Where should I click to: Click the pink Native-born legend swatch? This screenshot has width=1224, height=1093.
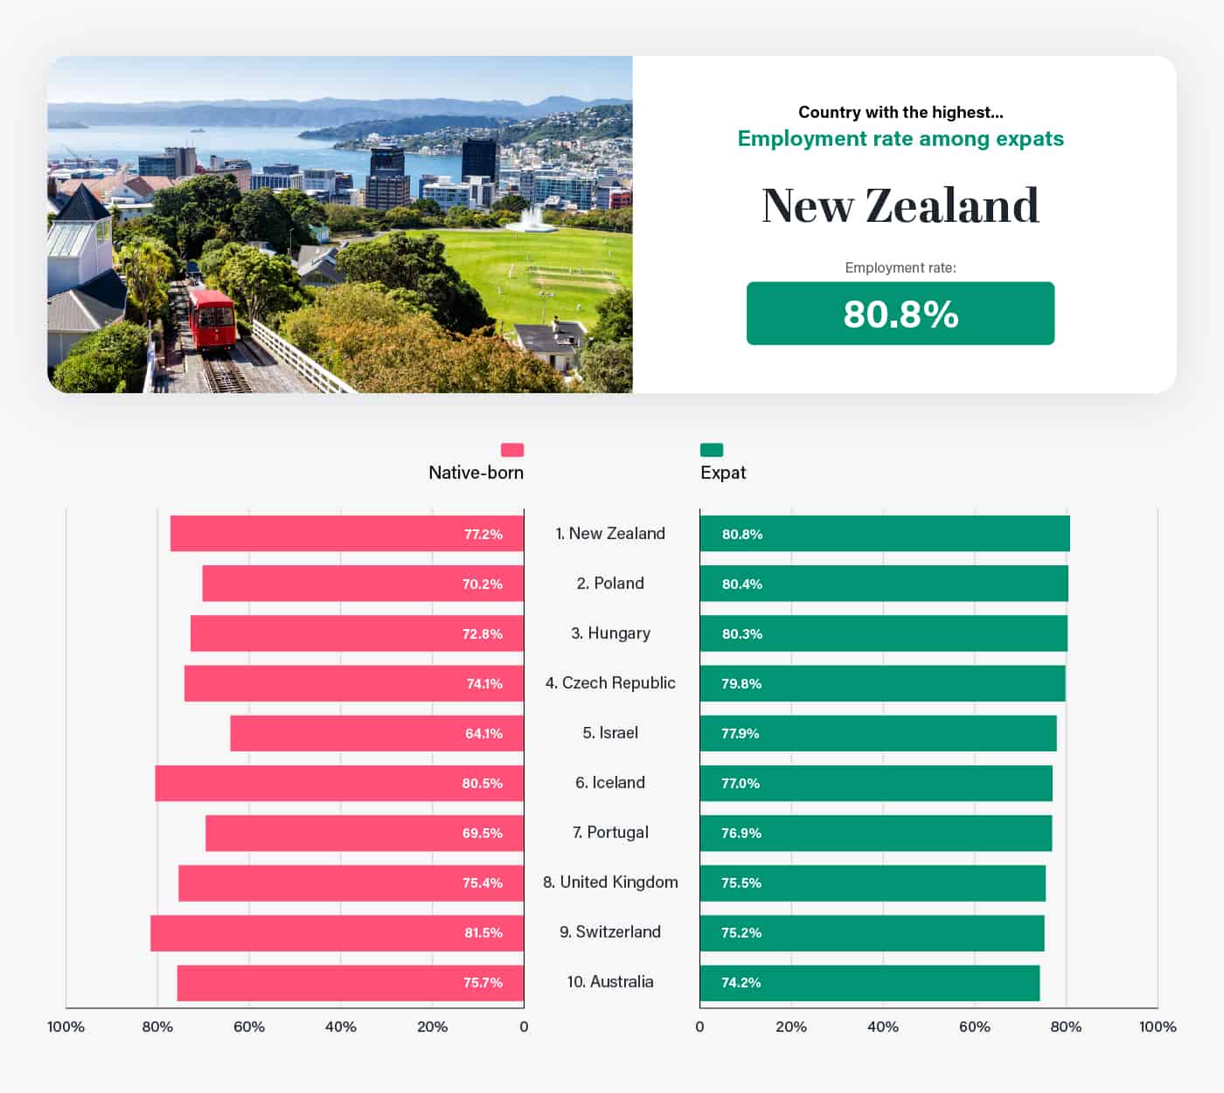tap(512, 450)
